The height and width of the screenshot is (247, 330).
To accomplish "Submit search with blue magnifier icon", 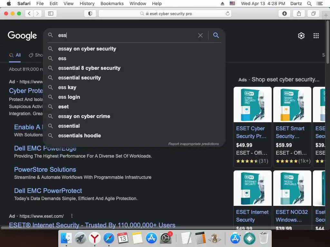I will 216,35.
